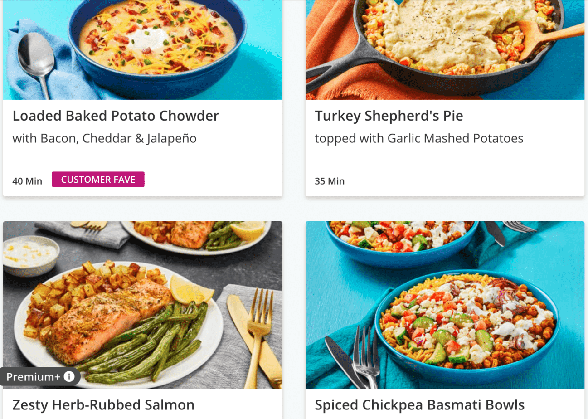Select the CUSTOMER FAVE badge
Image resolution: width=588 pixels, height=419 pixels.
(98, 180)
